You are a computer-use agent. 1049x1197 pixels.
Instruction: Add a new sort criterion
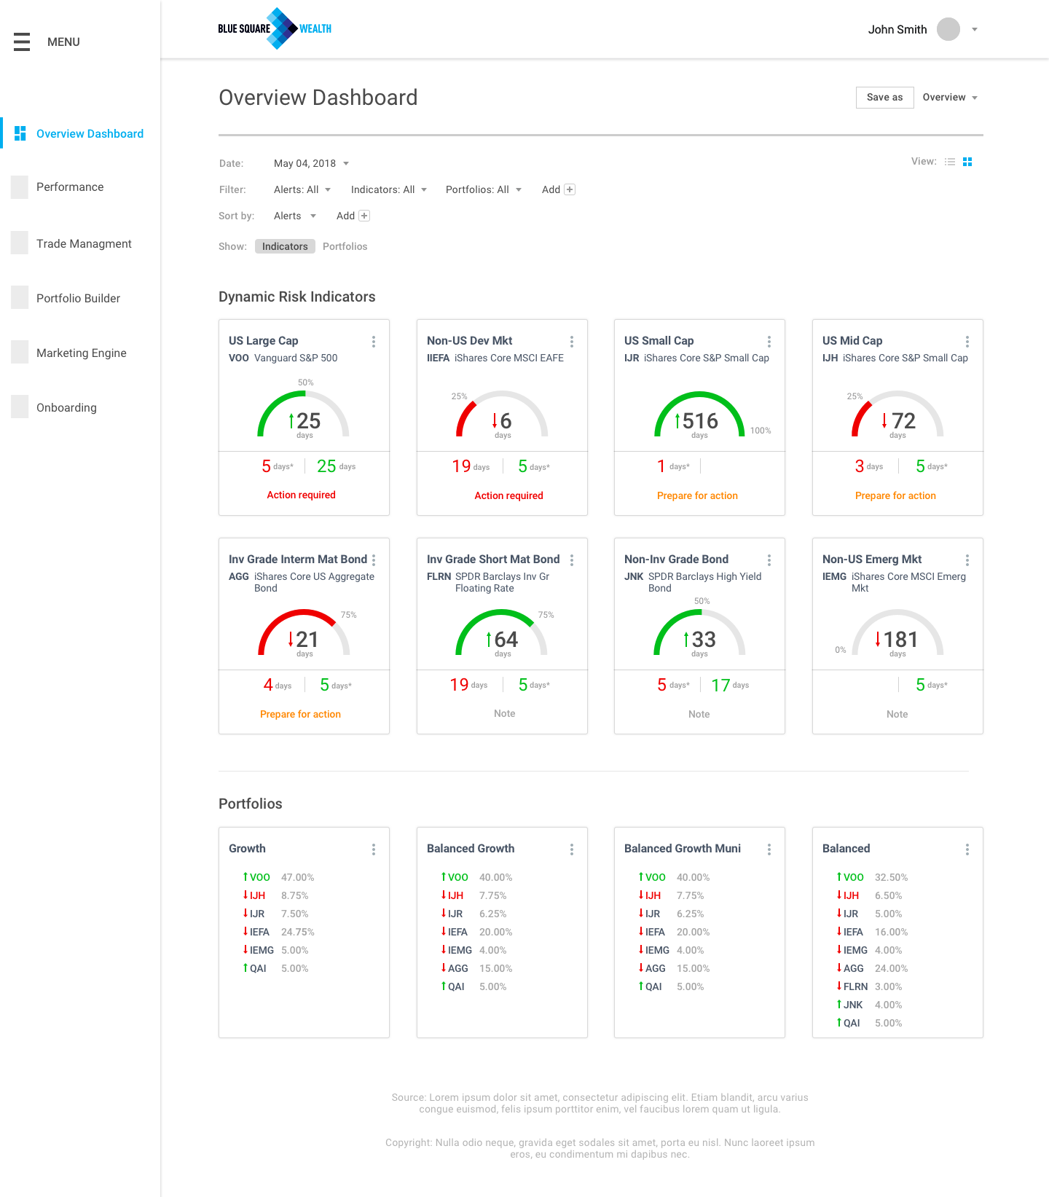click(353, 216)
